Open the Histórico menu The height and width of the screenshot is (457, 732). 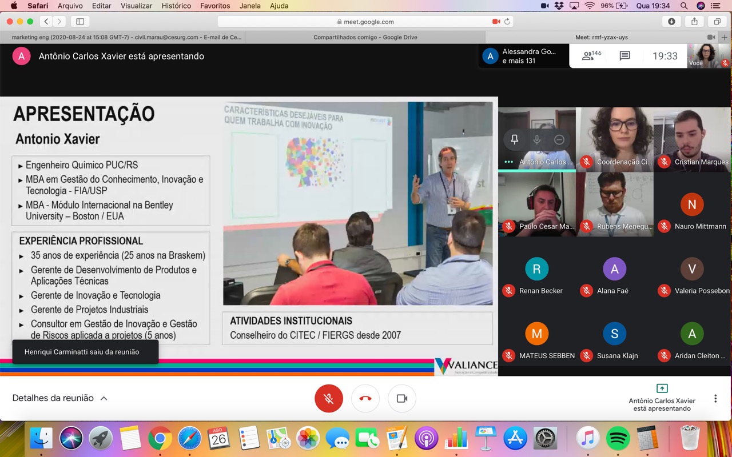coord(176,6)
